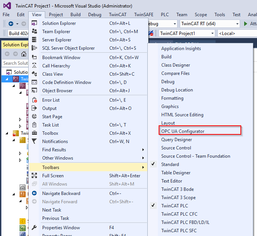Expand the Other Windows submenu
Image resolution: width=257 pixels, height=236 pixels.
[x=143, y=158]
